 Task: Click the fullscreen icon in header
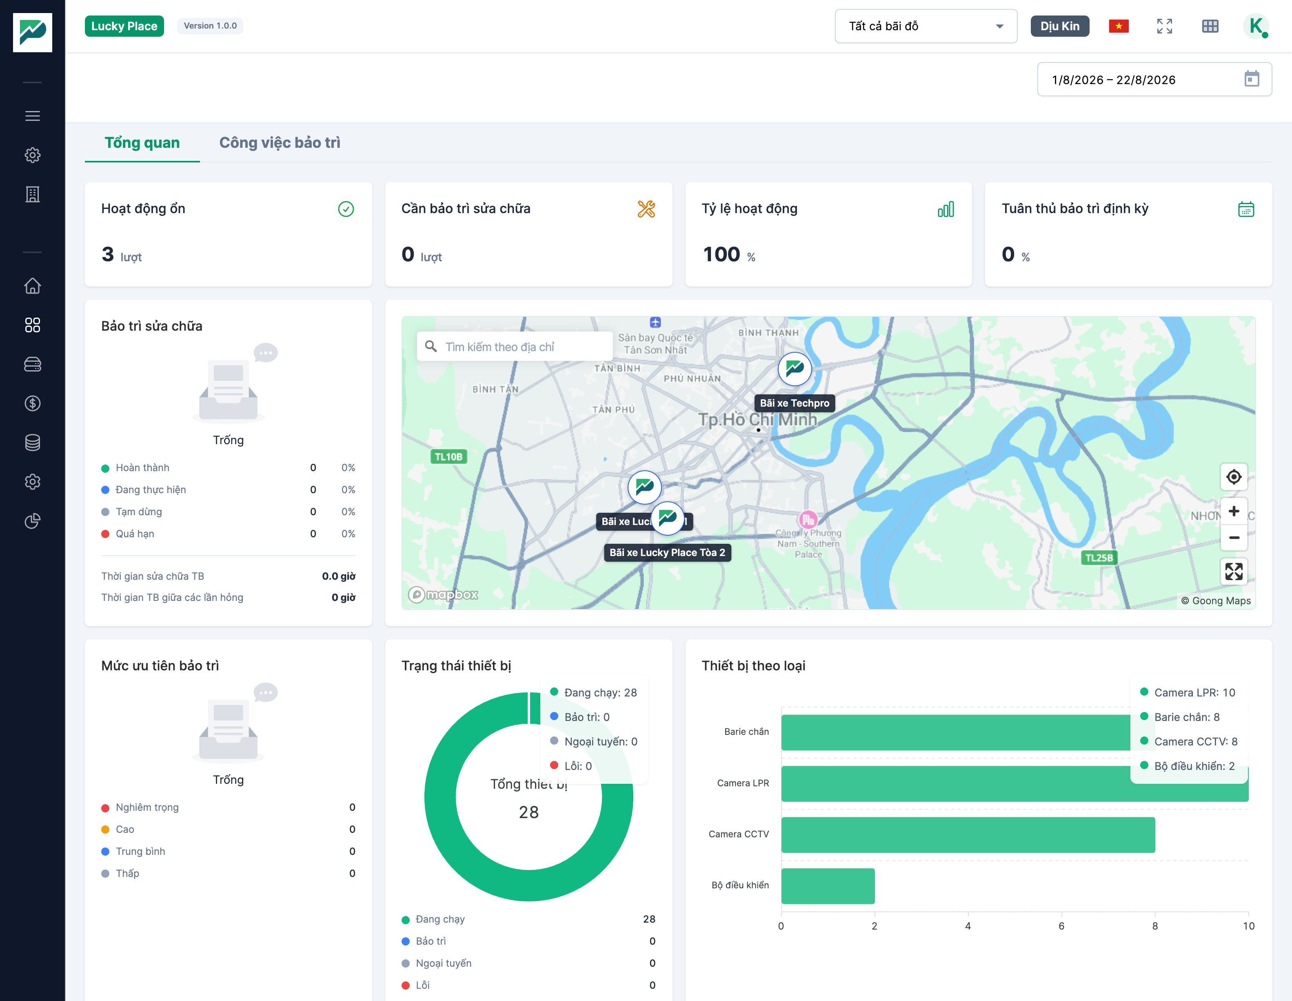point(1164,26)
